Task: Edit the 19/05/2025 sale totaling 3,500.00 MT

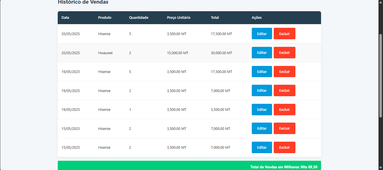Action: pyautogui.click(x=262, y=109)
